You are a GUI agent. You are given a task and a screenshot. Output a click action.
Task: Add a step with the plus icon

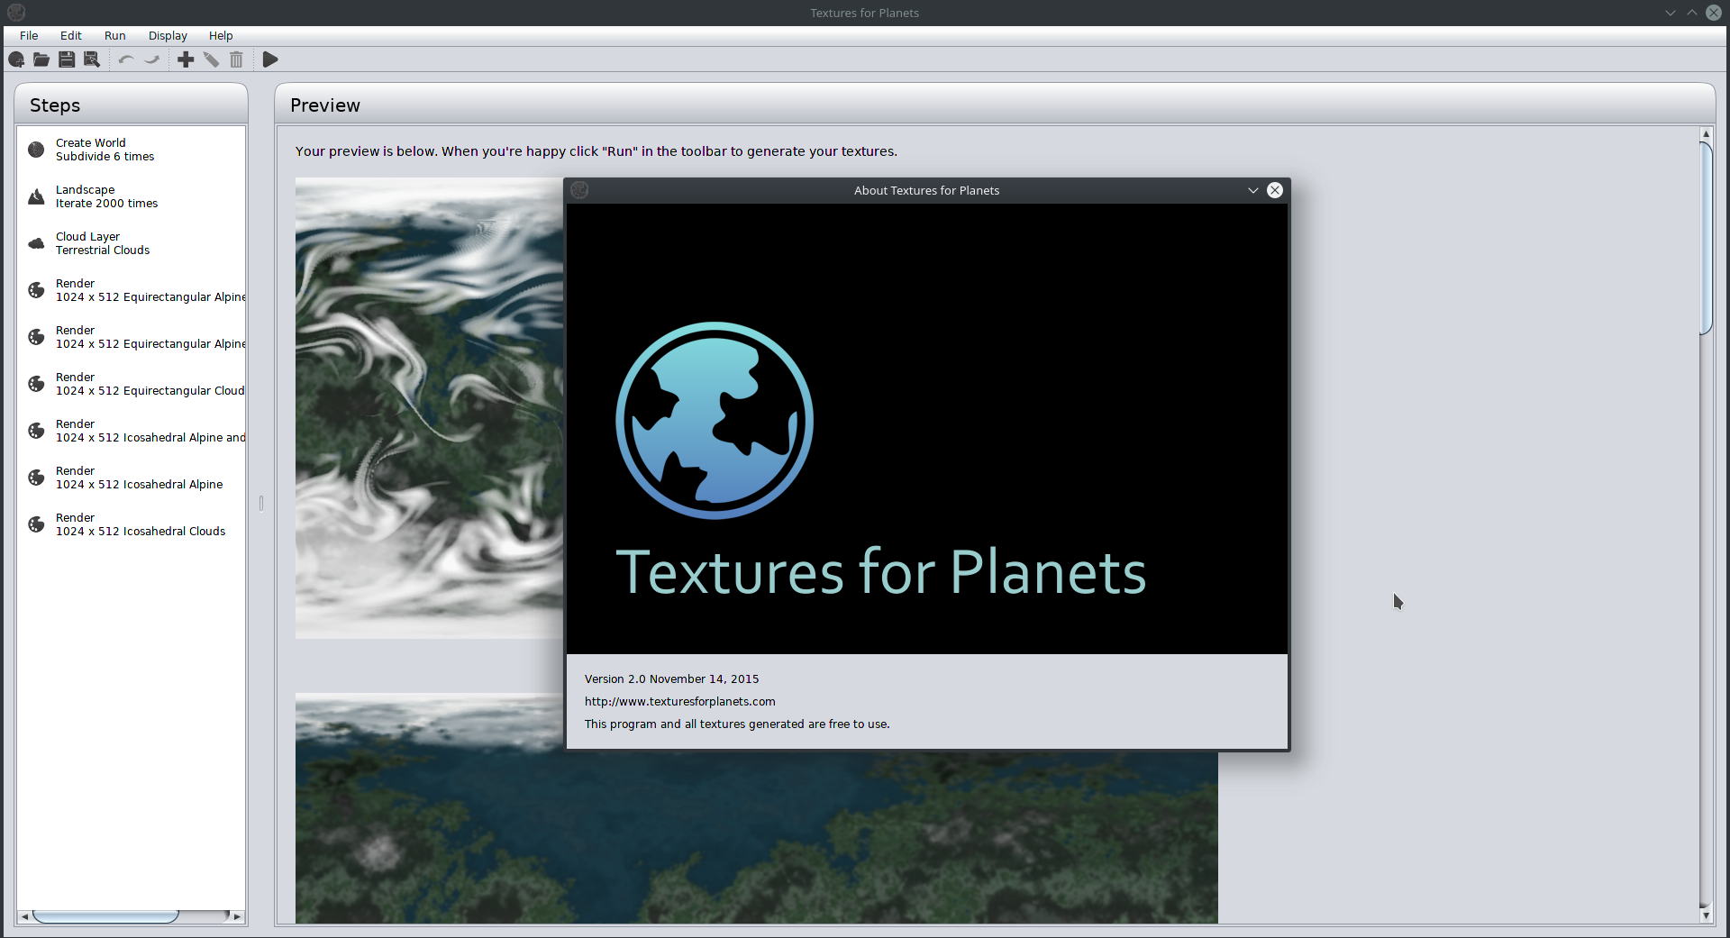pos(186,59)
